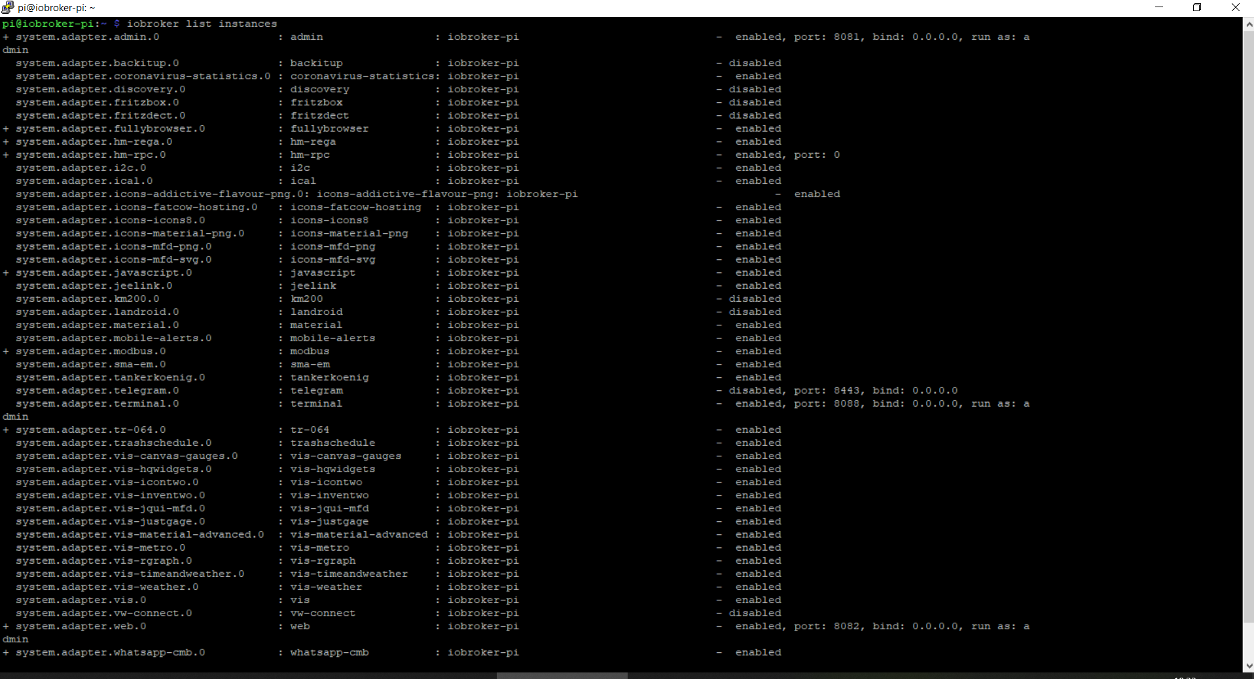Click the terminal scrollbar down arrow
Image resolution: width=1254 pixels, height=679 pixels.
pos(1248,666)
